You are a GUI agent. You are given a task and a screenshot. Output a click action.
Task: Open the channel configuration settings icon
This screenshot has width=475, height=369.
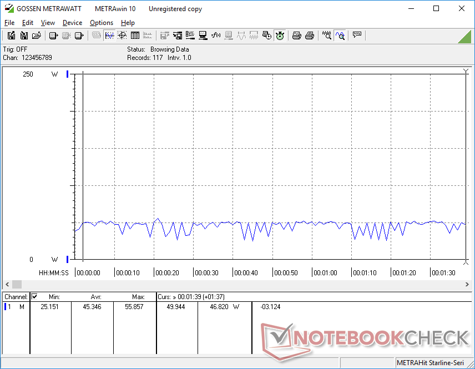coord(190,36)
